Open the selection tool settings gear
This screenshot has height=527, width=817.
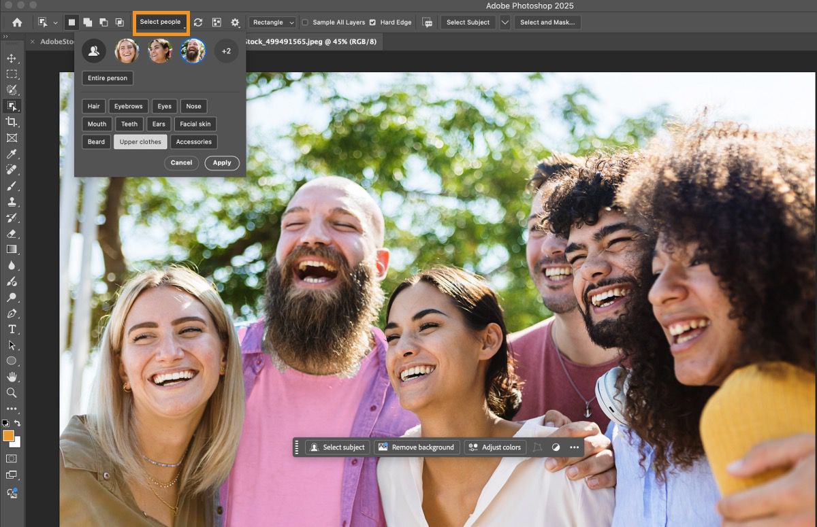(x=235, y=22)
